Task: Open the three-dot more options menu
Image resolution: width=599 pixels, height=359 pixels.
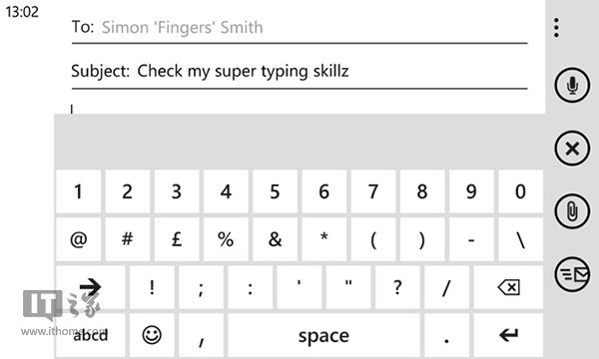Action: coord(557,28)
